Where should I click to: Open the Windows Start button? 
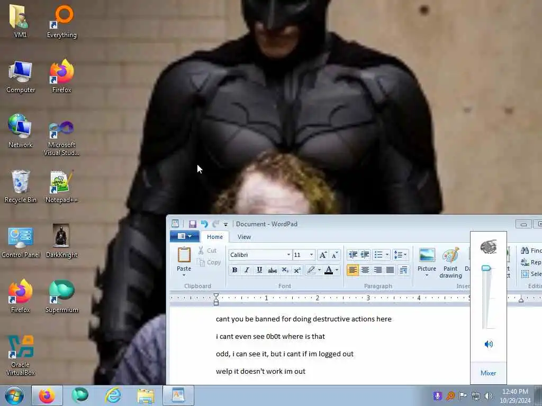pos(14,395)
